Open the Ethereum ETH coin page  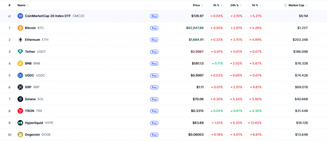[36, 40]
